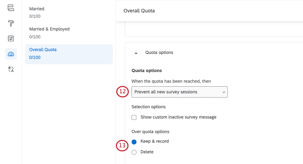Click the Overall Quota title header
Image resolution: width=303 pixels, height=164 pixels.
coord(139,11)
